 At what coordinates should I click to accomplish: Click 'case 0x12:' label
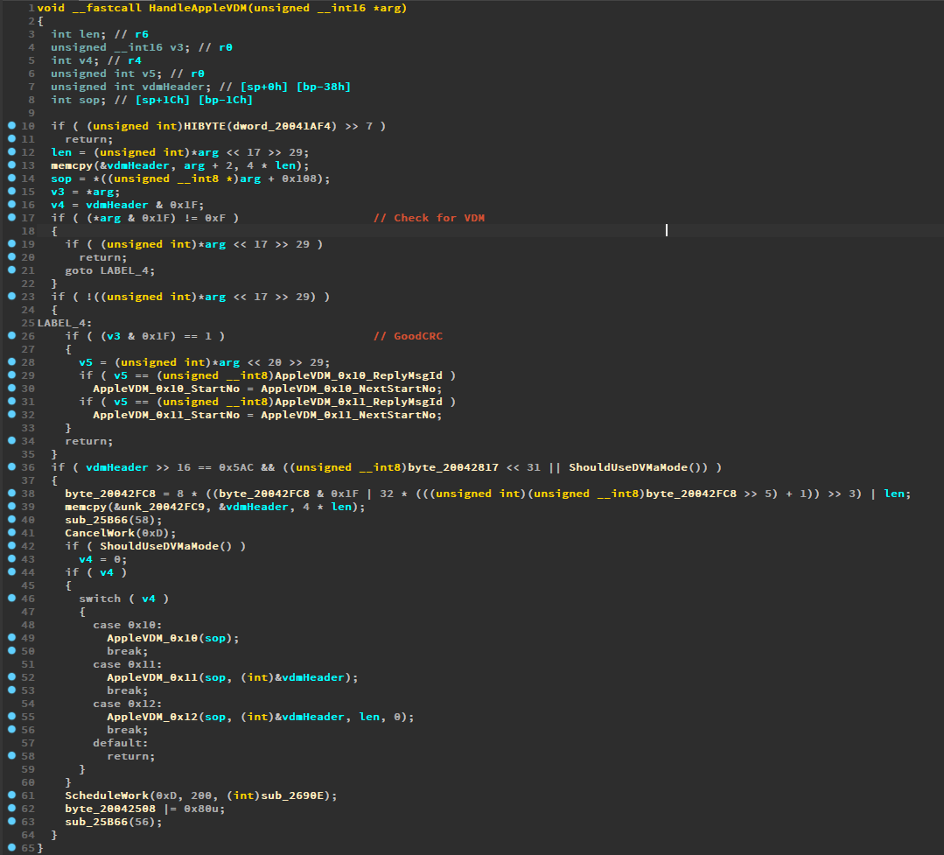pyautogui.click(x=127, y=704)
